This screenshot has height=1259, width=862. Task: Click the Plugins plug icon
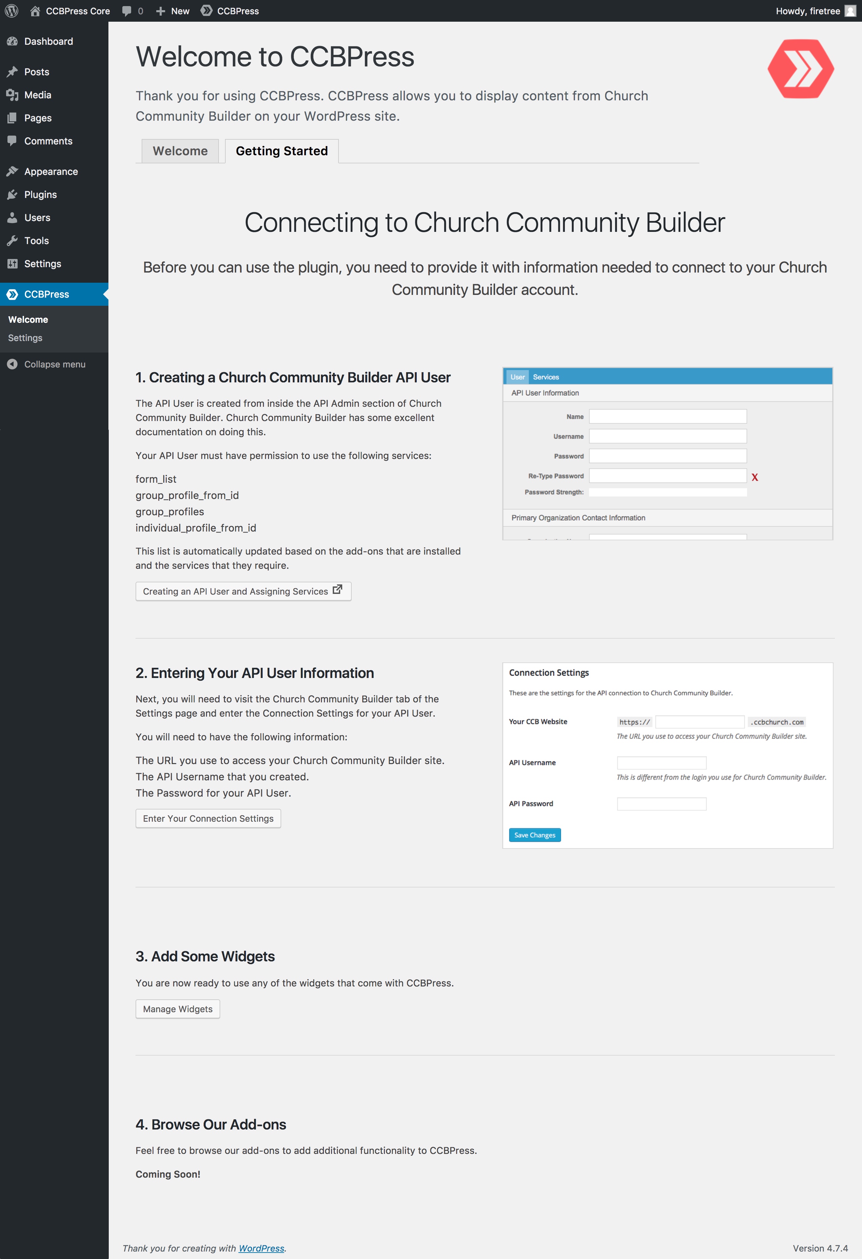[x=13, y=195]
